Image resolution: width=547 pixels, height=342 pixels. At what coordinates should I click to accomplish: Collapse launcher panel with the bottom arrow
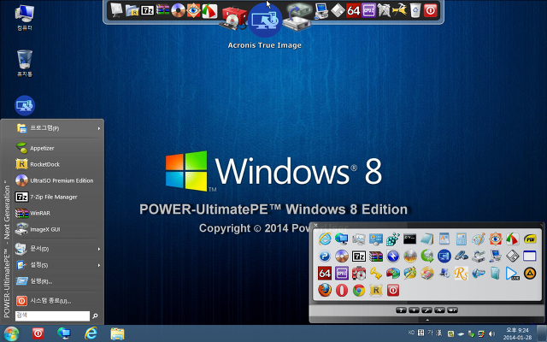click(427, 320)
